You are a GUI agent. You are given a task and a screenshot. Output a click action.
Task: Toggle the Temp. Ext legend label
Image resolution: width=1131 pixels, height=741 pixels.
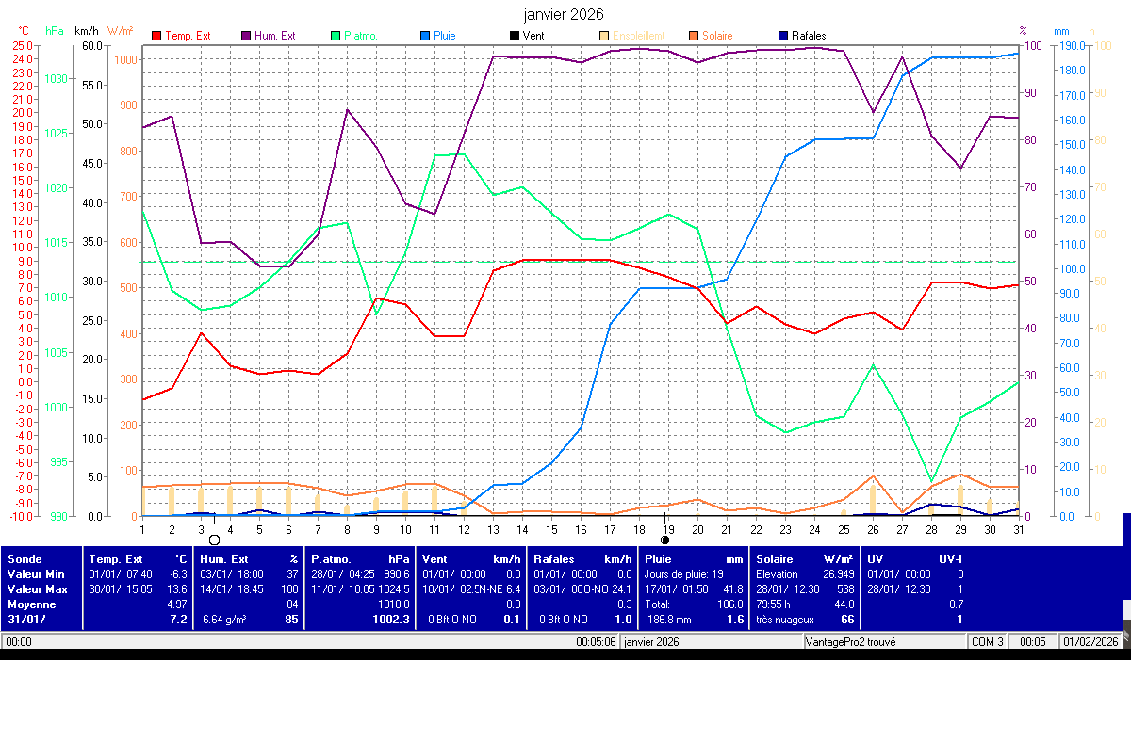coord(188,36)
